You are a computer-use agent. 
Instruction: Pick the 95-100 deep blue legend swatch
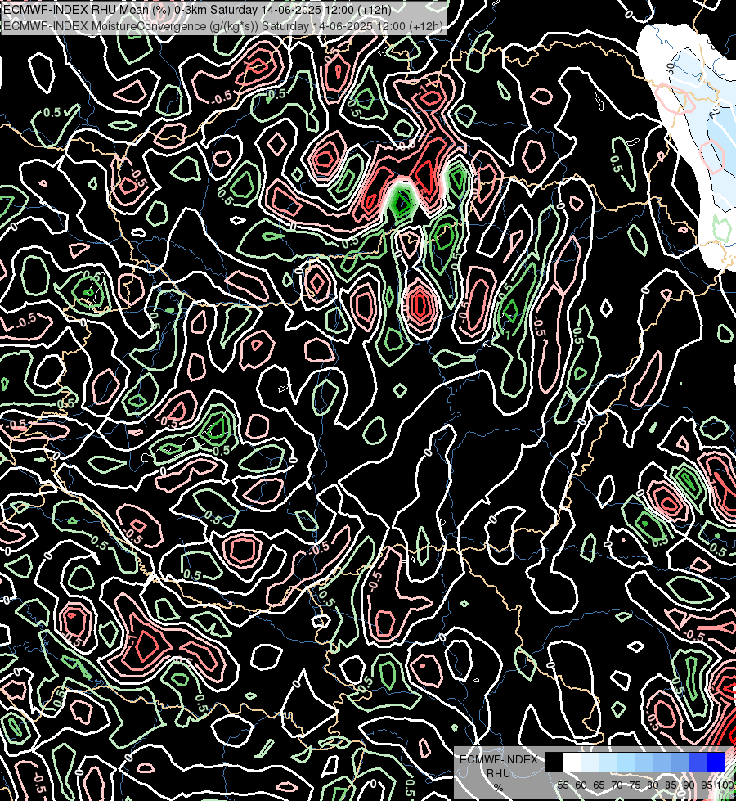coord(716,762)
